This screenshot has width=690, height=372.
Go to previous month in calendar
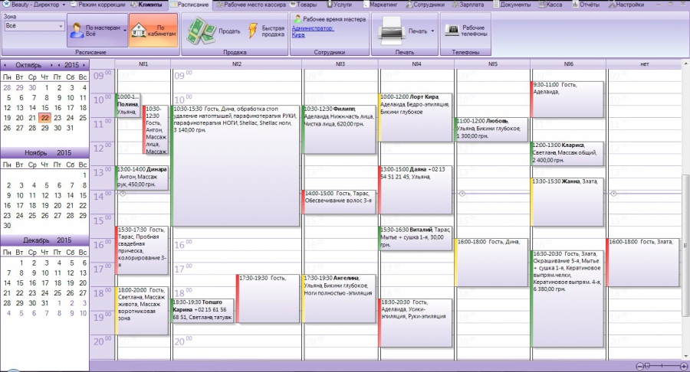5,65
